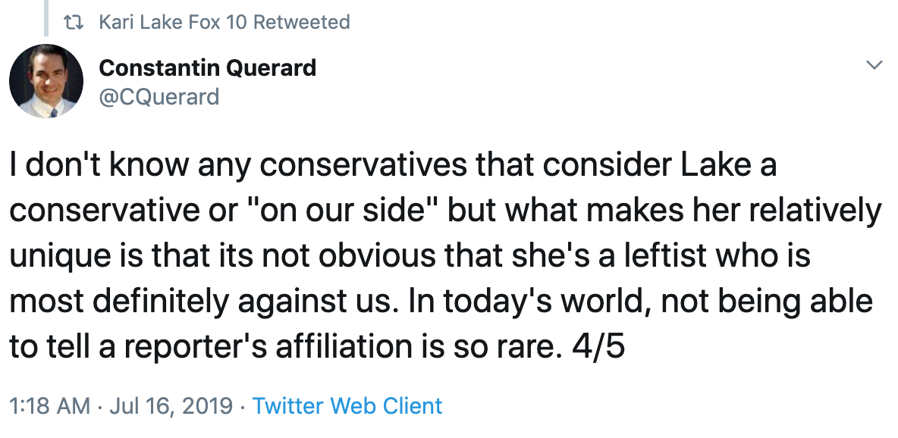Expand the tweet options chevron

point(874,64)
